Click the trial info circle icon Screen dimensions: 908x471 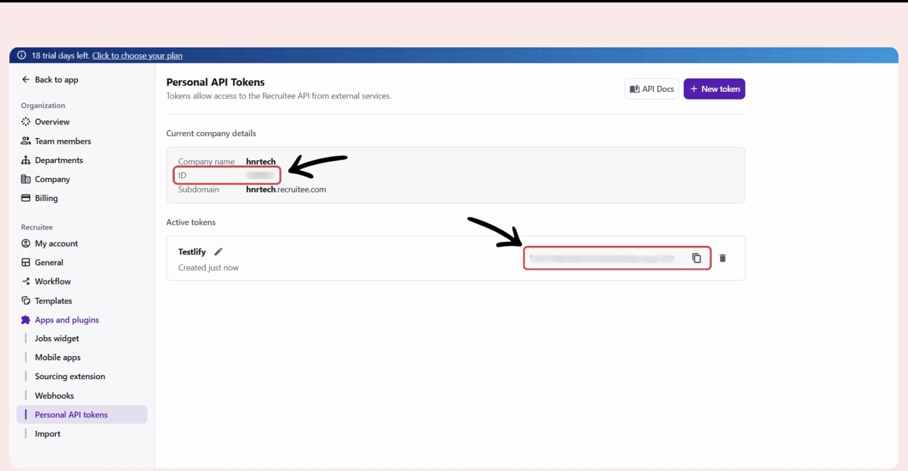tap(22, 55)
